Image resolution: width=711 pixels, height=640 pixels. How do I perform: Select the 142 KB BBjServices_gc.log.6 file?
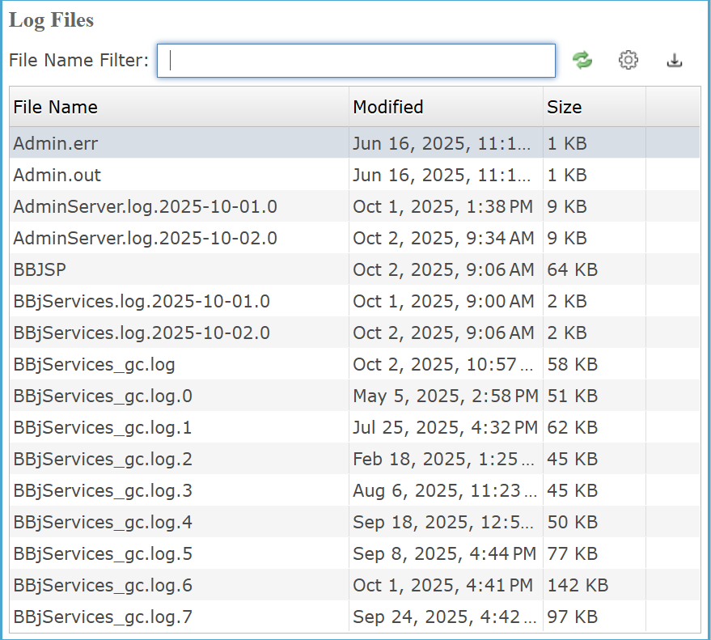[x=103, y=585]
